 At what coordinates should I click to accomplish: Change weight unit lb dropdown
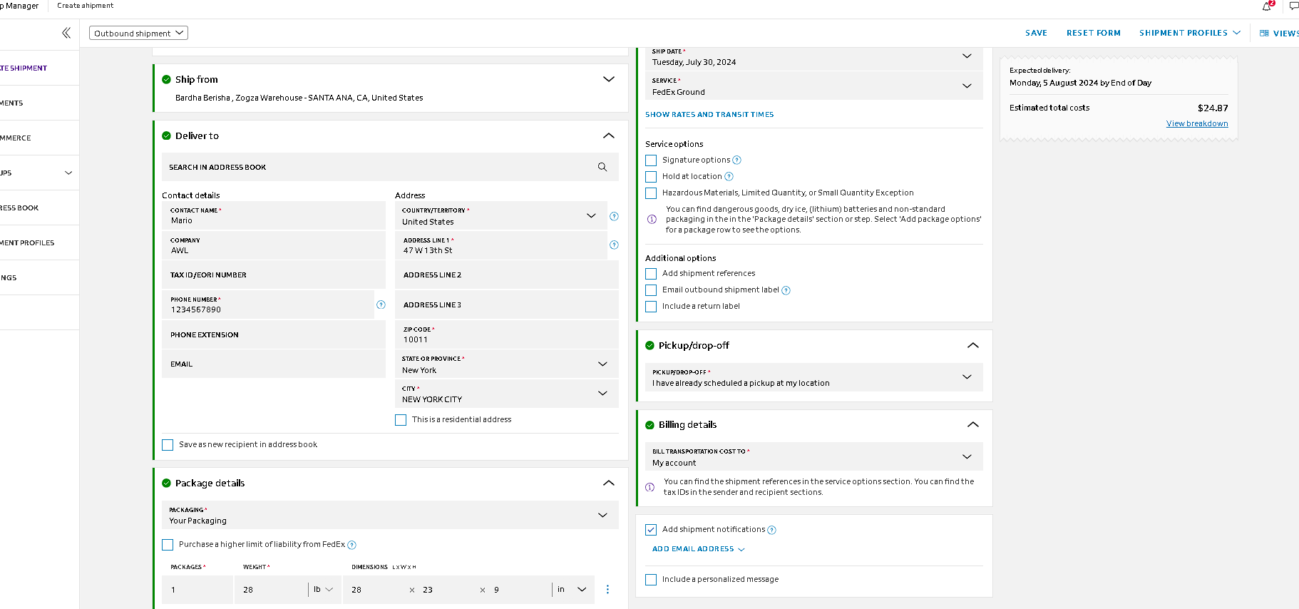coord(323,589)
